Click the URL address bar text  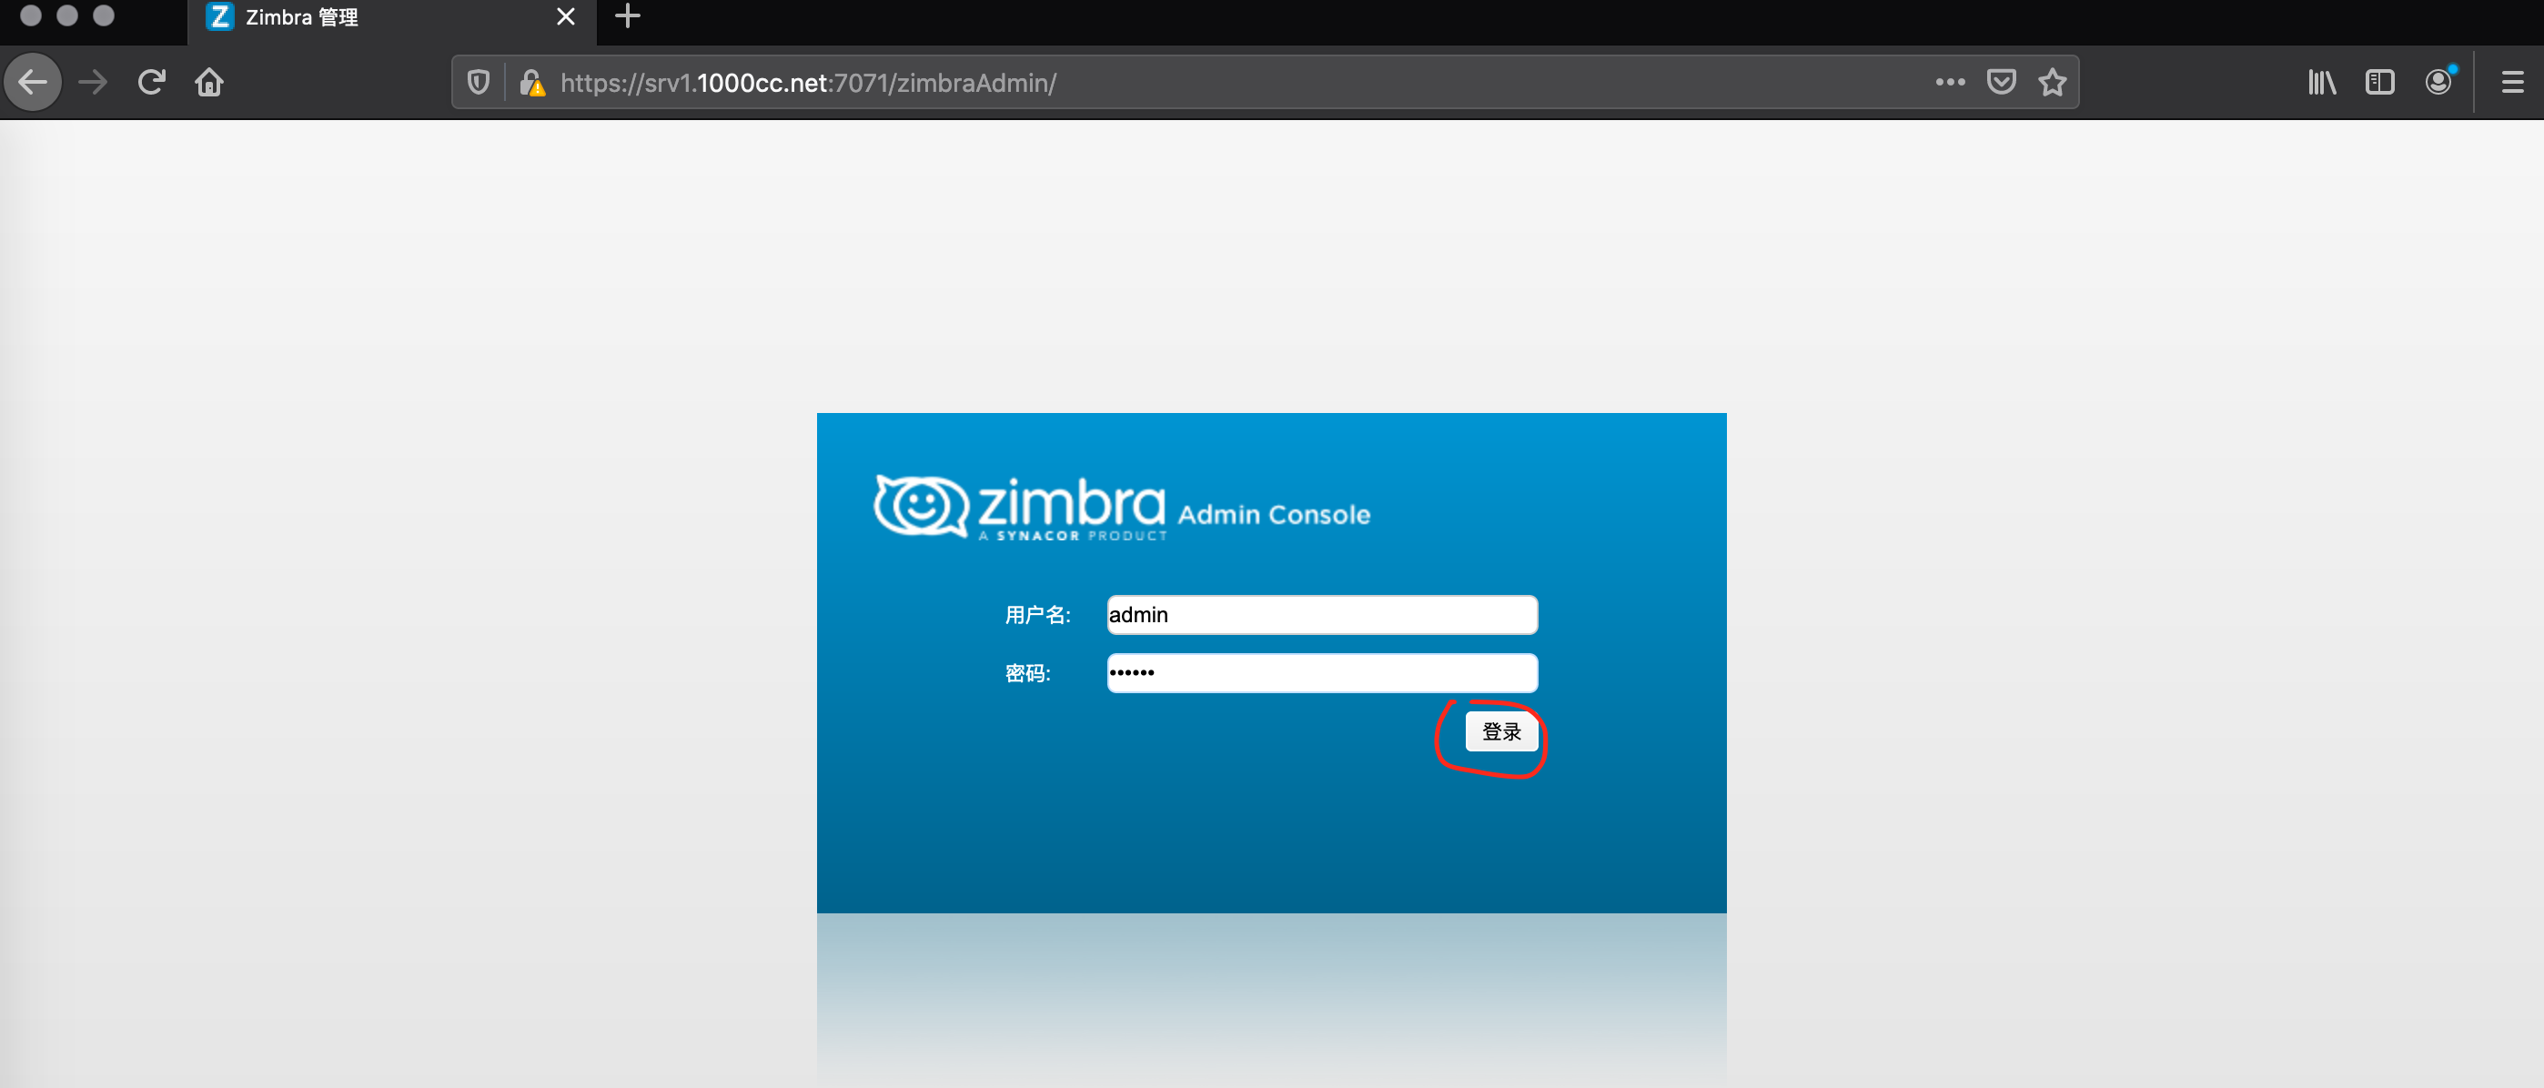tap(808, 83)
